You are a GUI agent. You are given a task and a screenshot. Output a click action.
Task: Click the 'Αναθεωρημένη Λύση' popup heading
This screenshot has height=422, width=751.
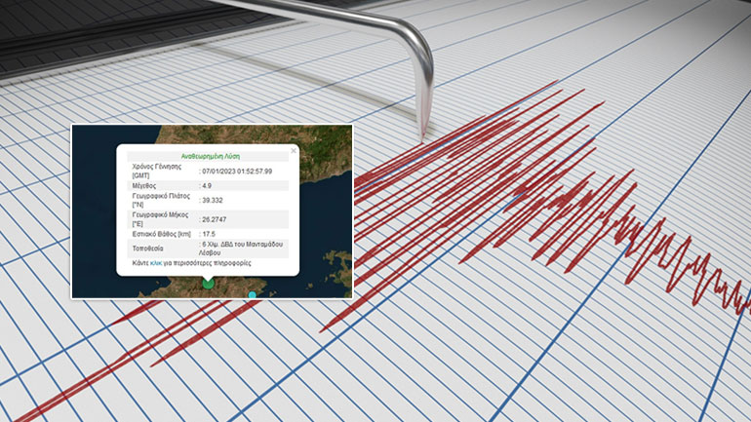tap(211, 156)
